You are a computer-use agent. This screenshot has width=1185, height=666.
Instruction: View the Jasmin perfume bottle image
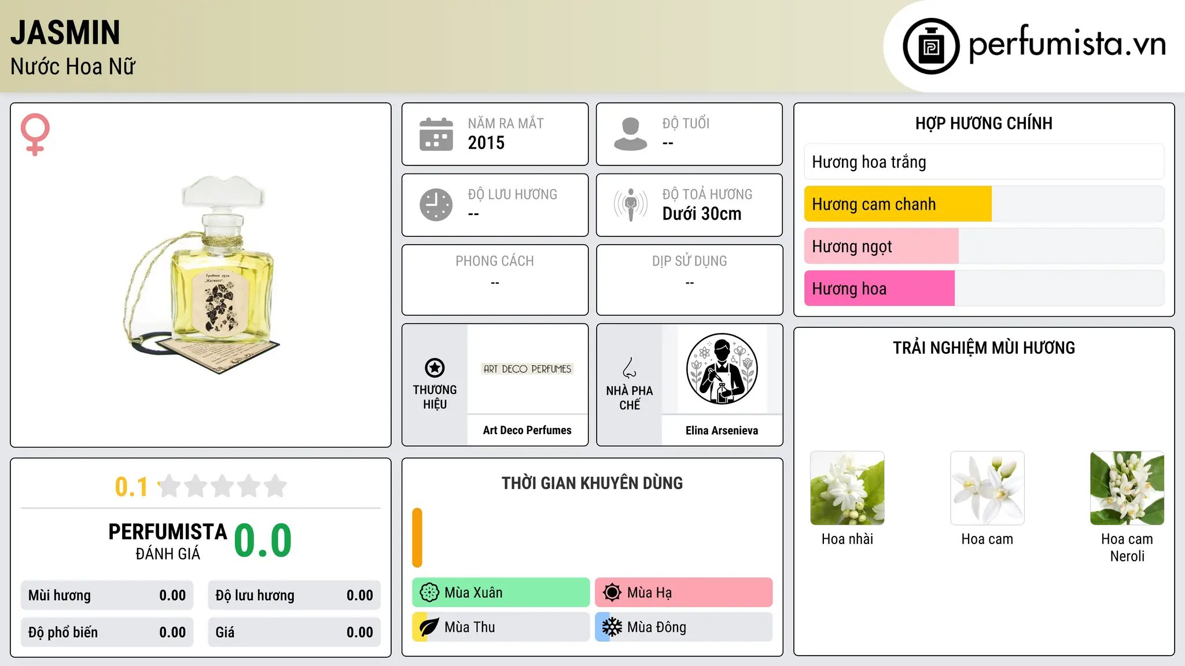pos(201,275)
